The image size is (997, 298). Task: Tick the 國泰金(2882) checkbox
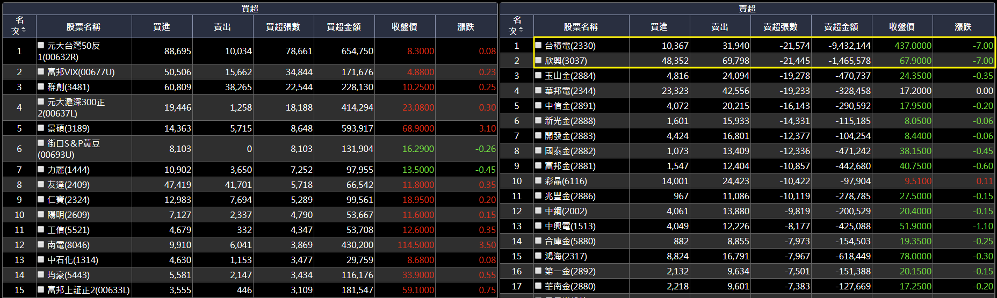538,150
